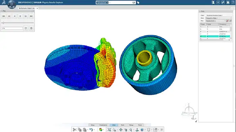The image size is (236, 132).
Task: Switch to the Visualization tab
Action: point(103,125)
